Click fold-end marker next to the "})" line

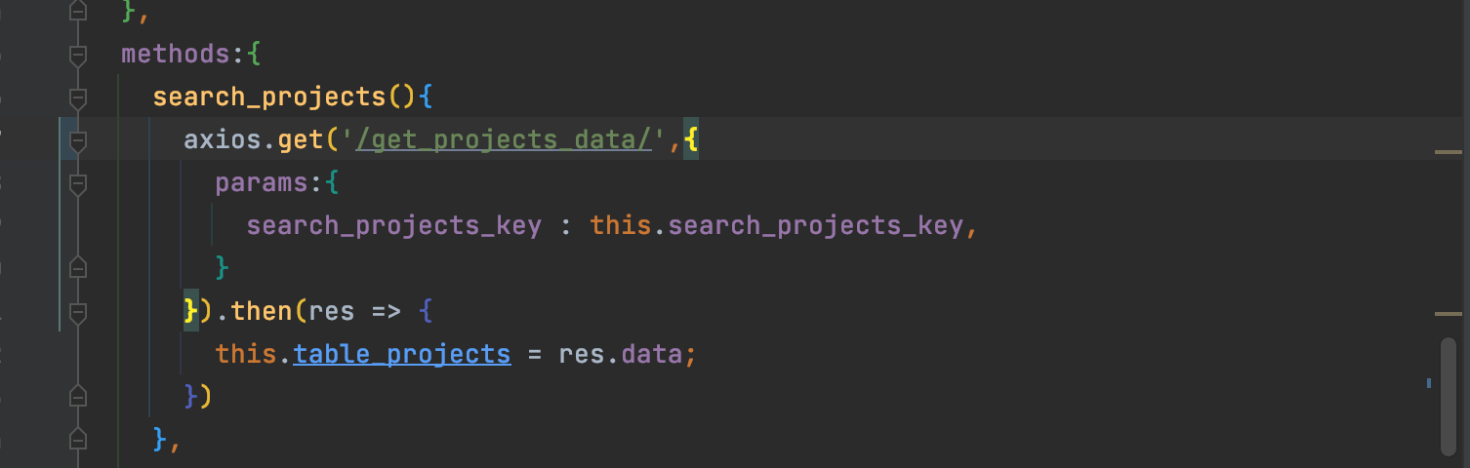78,397
